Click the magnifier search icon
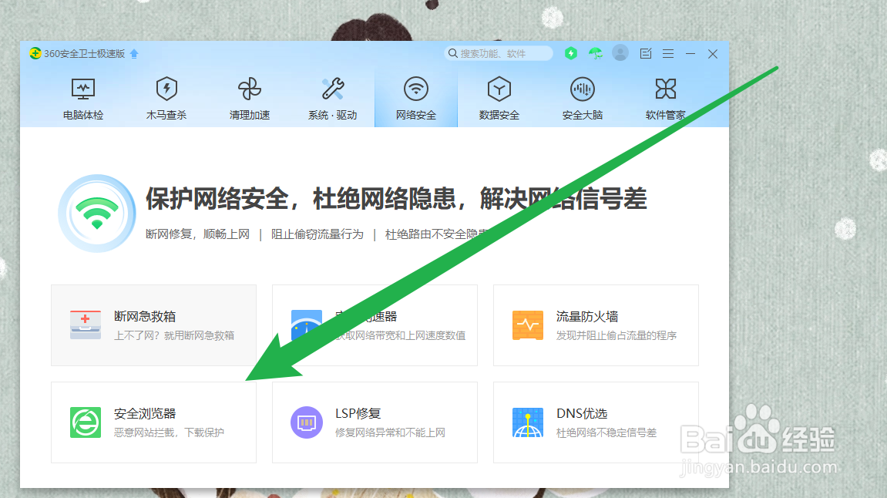Viewport: 887px width, 498px height. [452, 53]
